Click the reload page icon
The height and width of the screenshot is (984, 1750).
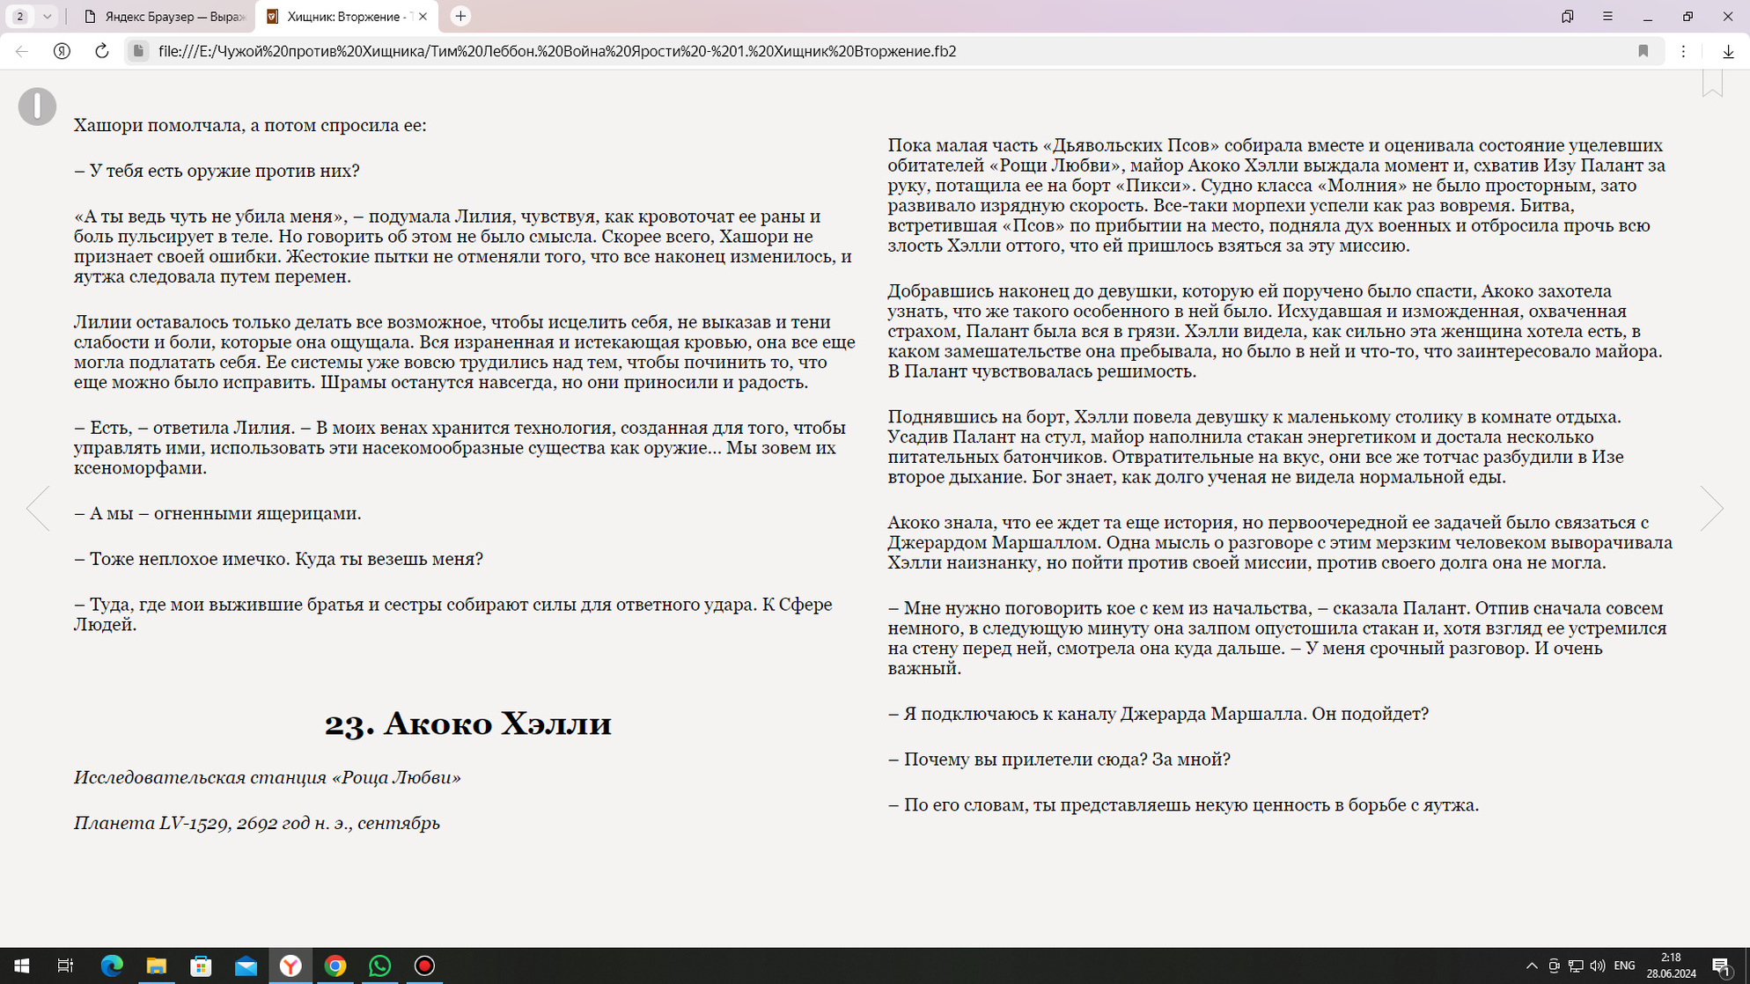click(102, 51)
